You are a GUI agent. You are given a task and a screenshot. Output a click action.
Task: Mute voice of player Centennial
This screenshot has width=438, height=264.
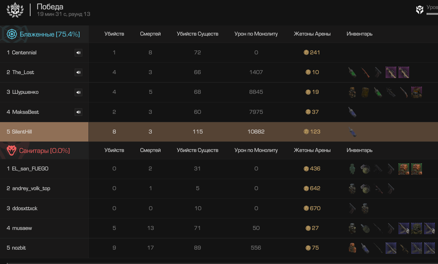pyautogui.click(x=78, y=53)
